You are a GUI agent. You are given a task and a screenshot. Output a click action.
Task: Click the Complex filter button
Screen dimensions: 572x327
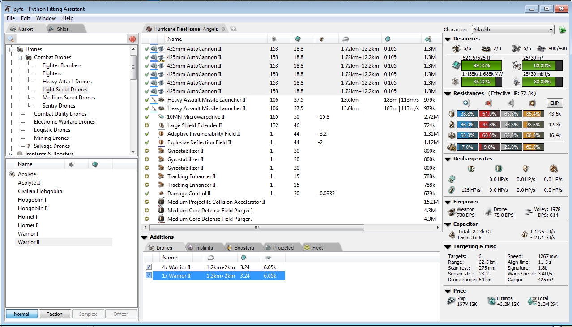[88, 314]
